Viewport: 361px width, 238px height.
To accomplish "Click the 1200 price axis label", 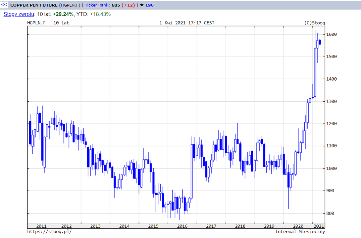I will [x=331, y=124].
